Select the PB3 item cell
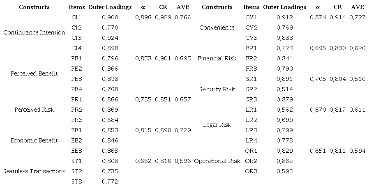The width and height of the screenshot is (369, 195). click(x=76, y=79)
